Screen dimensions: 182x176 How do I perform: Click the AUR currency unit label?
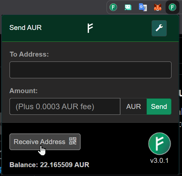coord(133,107)
